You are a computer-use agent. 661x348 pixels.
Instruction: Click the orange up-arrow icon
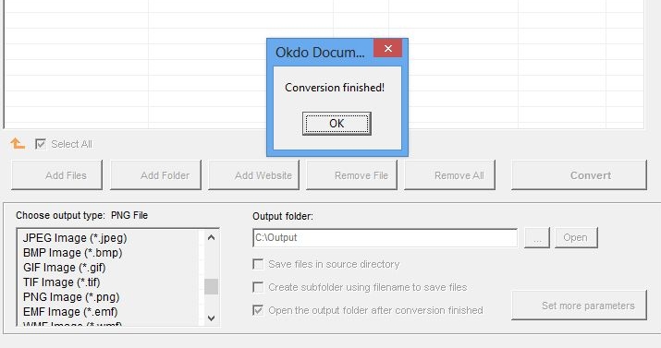pyautogui.click(x=18, y=144)
